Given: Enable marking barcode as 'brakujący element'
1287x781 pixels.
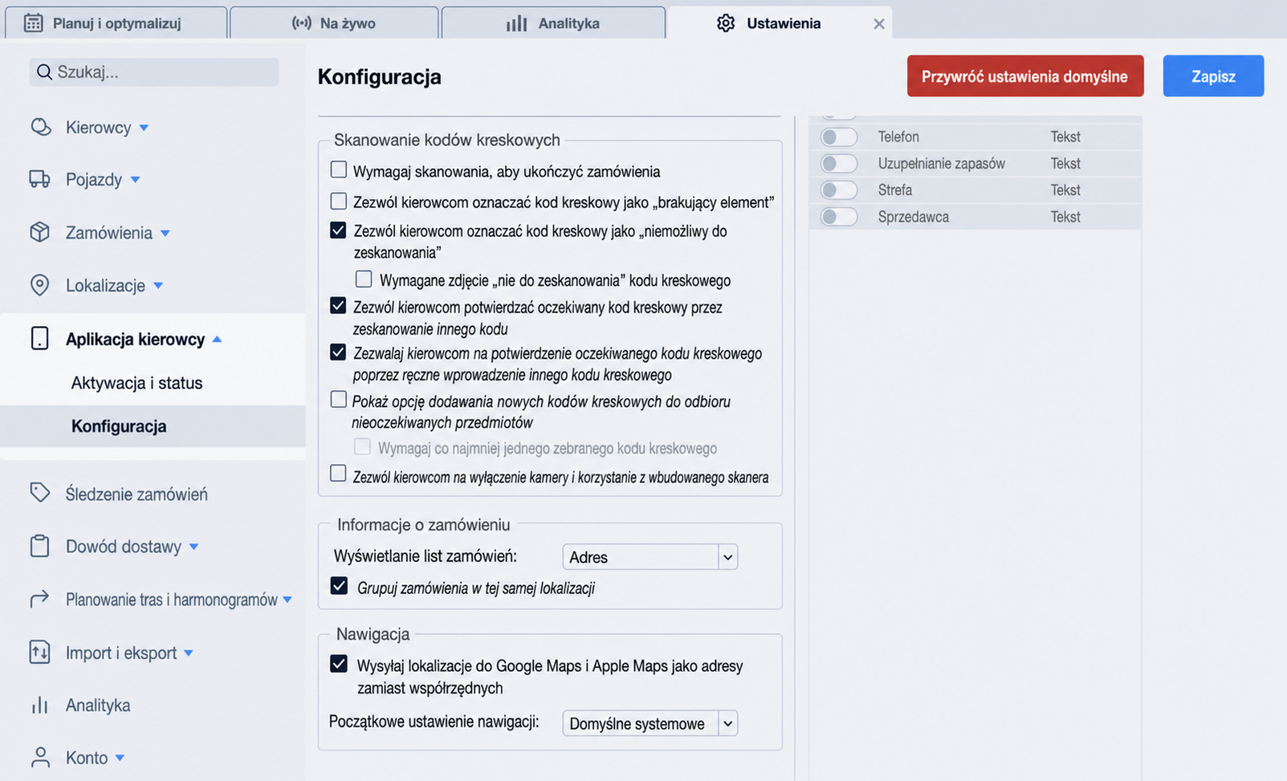Looking at the screenshot, I should coord(339,201).
